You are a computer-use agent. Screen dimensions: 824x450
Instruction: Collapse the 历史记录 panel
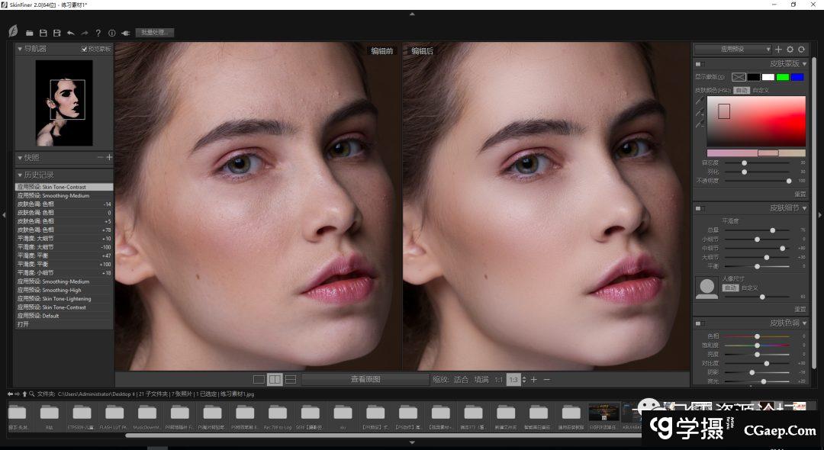[20, 175]
